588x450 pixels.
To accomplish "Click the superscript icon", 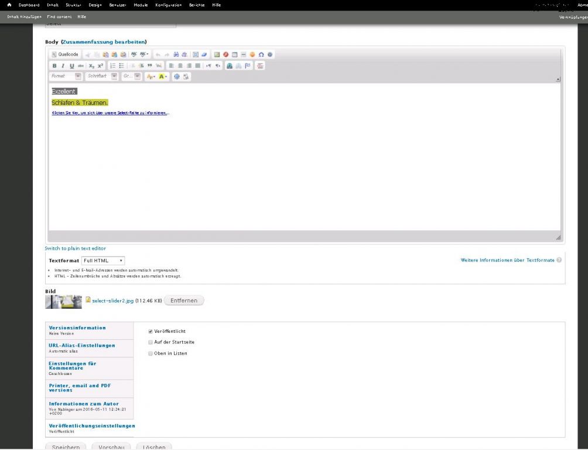I will click(x=100, y=66).
